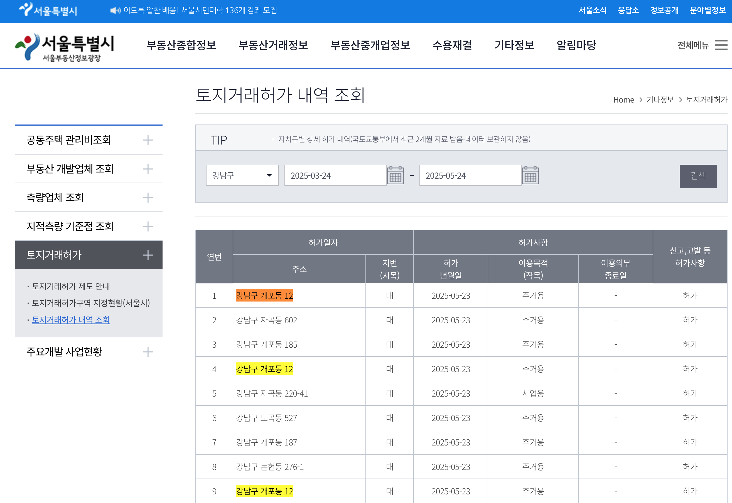Click the 서울부동산정보광장 logo
Screen dimensions: 732x503
[x=65, y=47]
